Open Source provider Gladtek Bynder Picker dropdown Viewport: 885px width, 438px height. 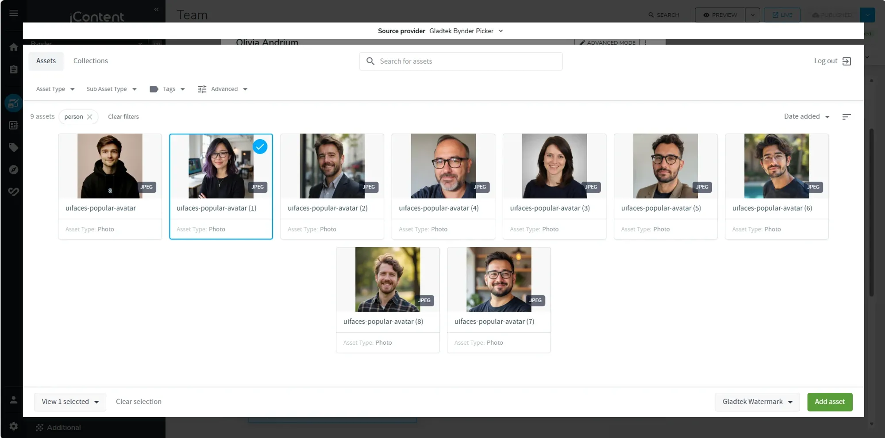click(466, 31)
